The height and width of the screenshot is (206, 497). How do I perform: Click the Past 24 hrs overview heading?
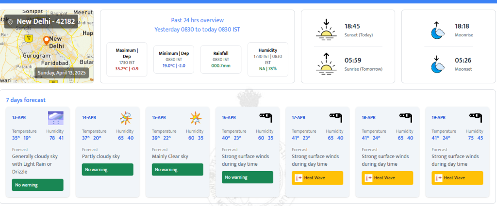pos(197,20)
